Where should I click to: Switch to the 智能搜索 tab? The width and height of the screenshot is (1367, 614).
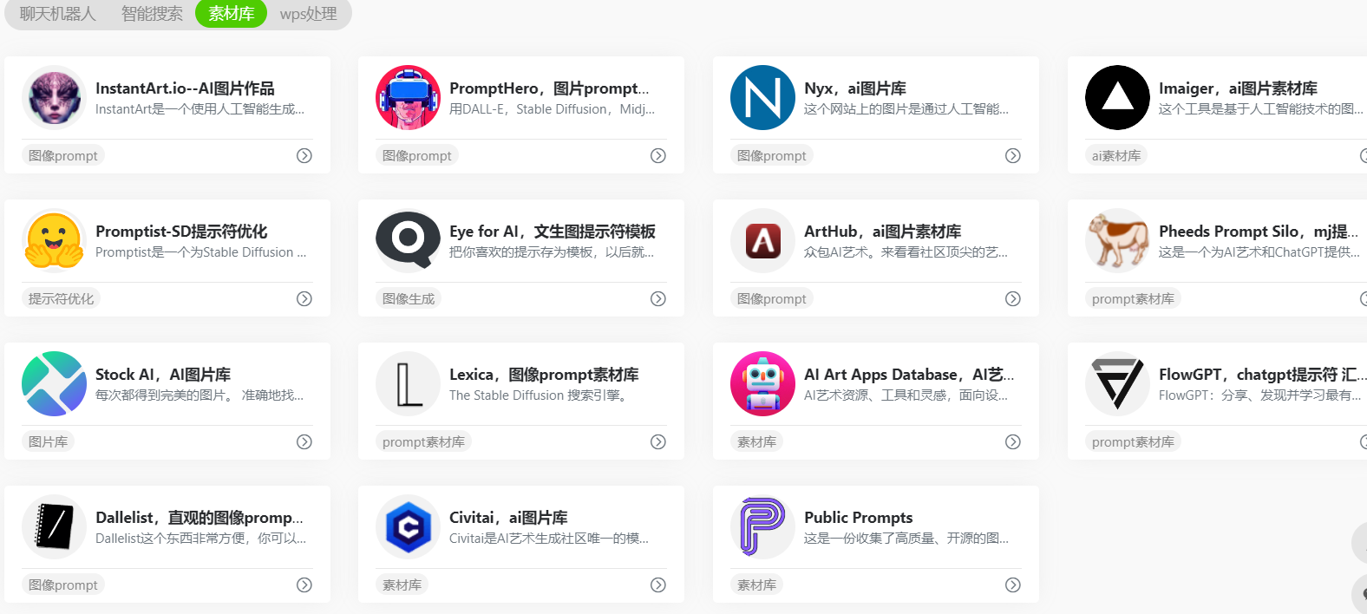[x=152, y=14]
